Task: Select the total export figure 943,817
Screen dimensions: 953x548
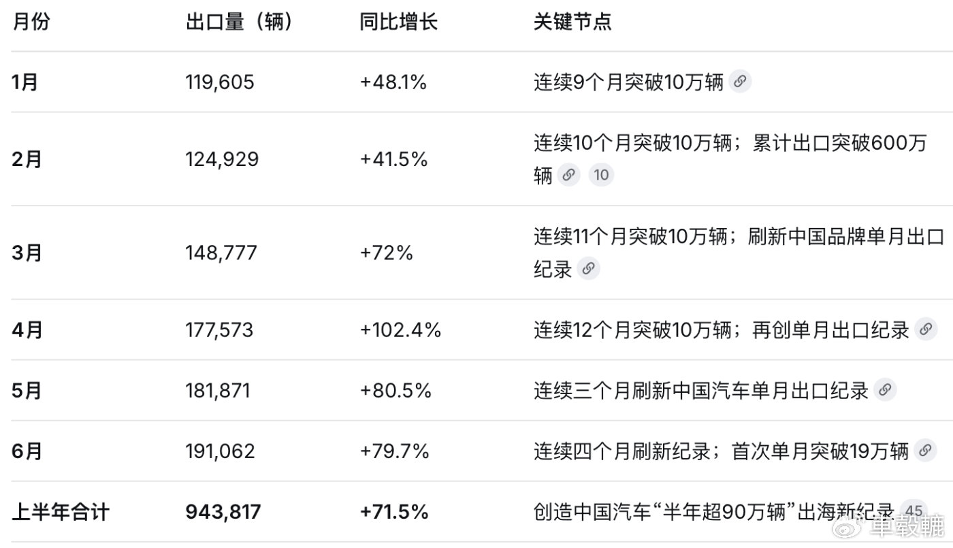Action: pyautogui.click(x=223, y=511)
